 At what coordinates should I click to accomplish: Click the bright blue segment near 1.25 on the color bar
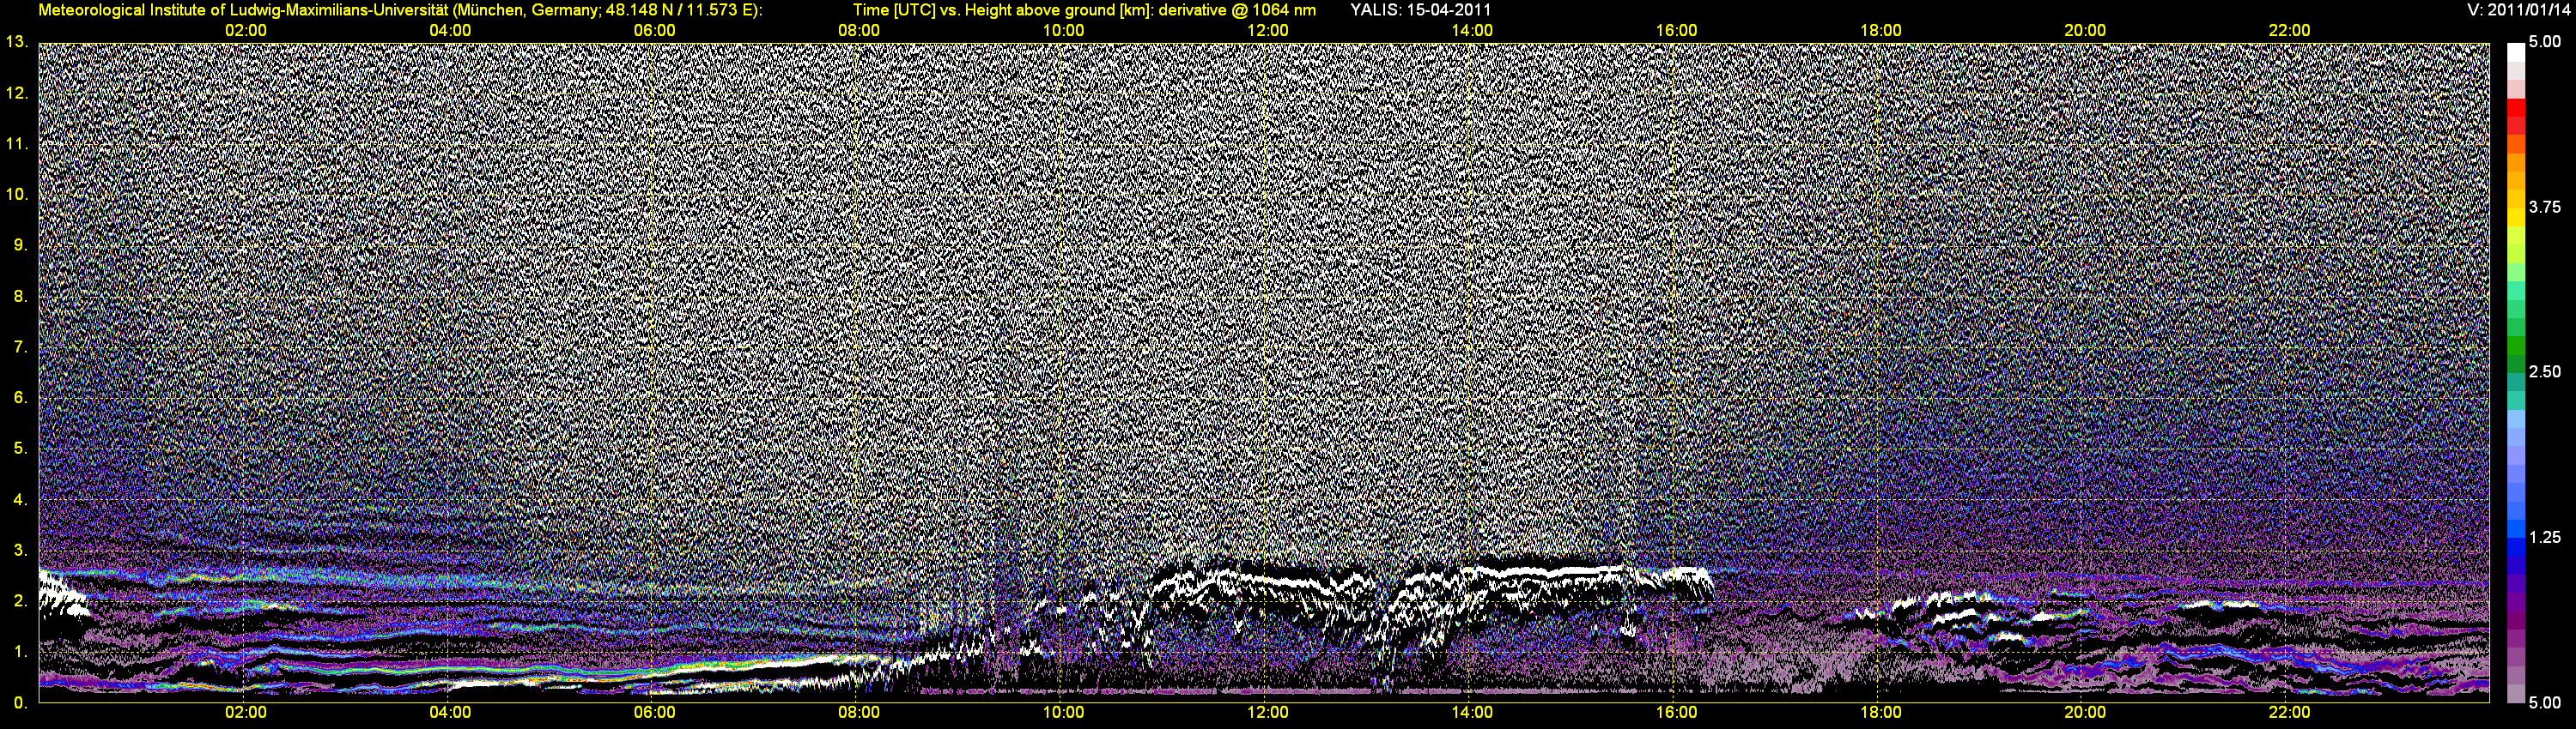click(x=2516, y=529)
